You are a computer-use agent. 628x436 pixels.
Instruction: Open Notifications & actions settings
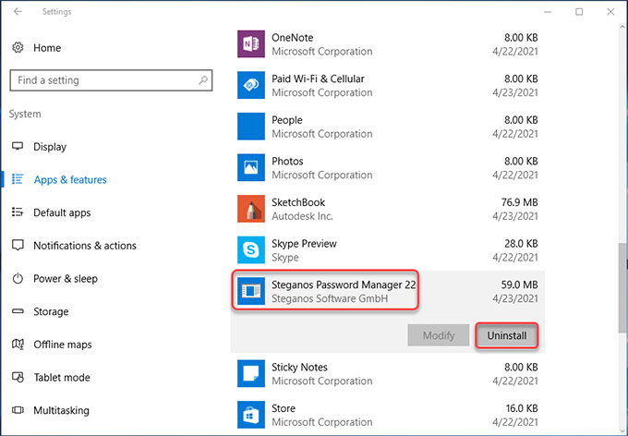click(85, 246)
